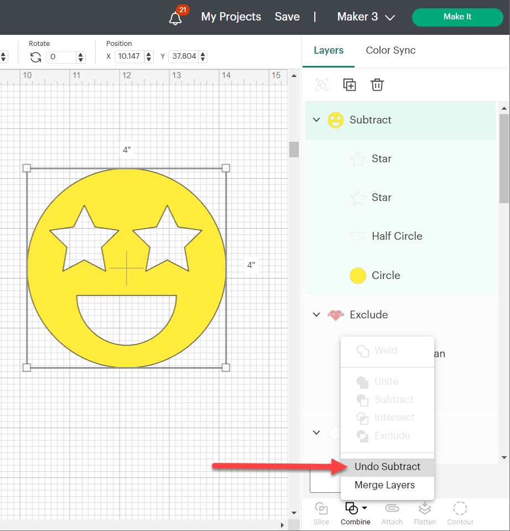Click the X position input field
Image resolution: width=510 pixels, height=531 pixels.
(128, 56)
